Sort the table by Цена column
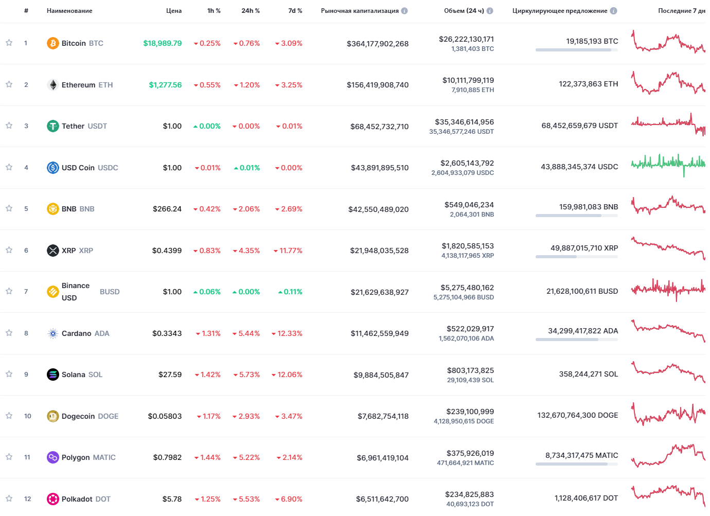This screenshot has height=516, width=710. click(x=174, y=11)
